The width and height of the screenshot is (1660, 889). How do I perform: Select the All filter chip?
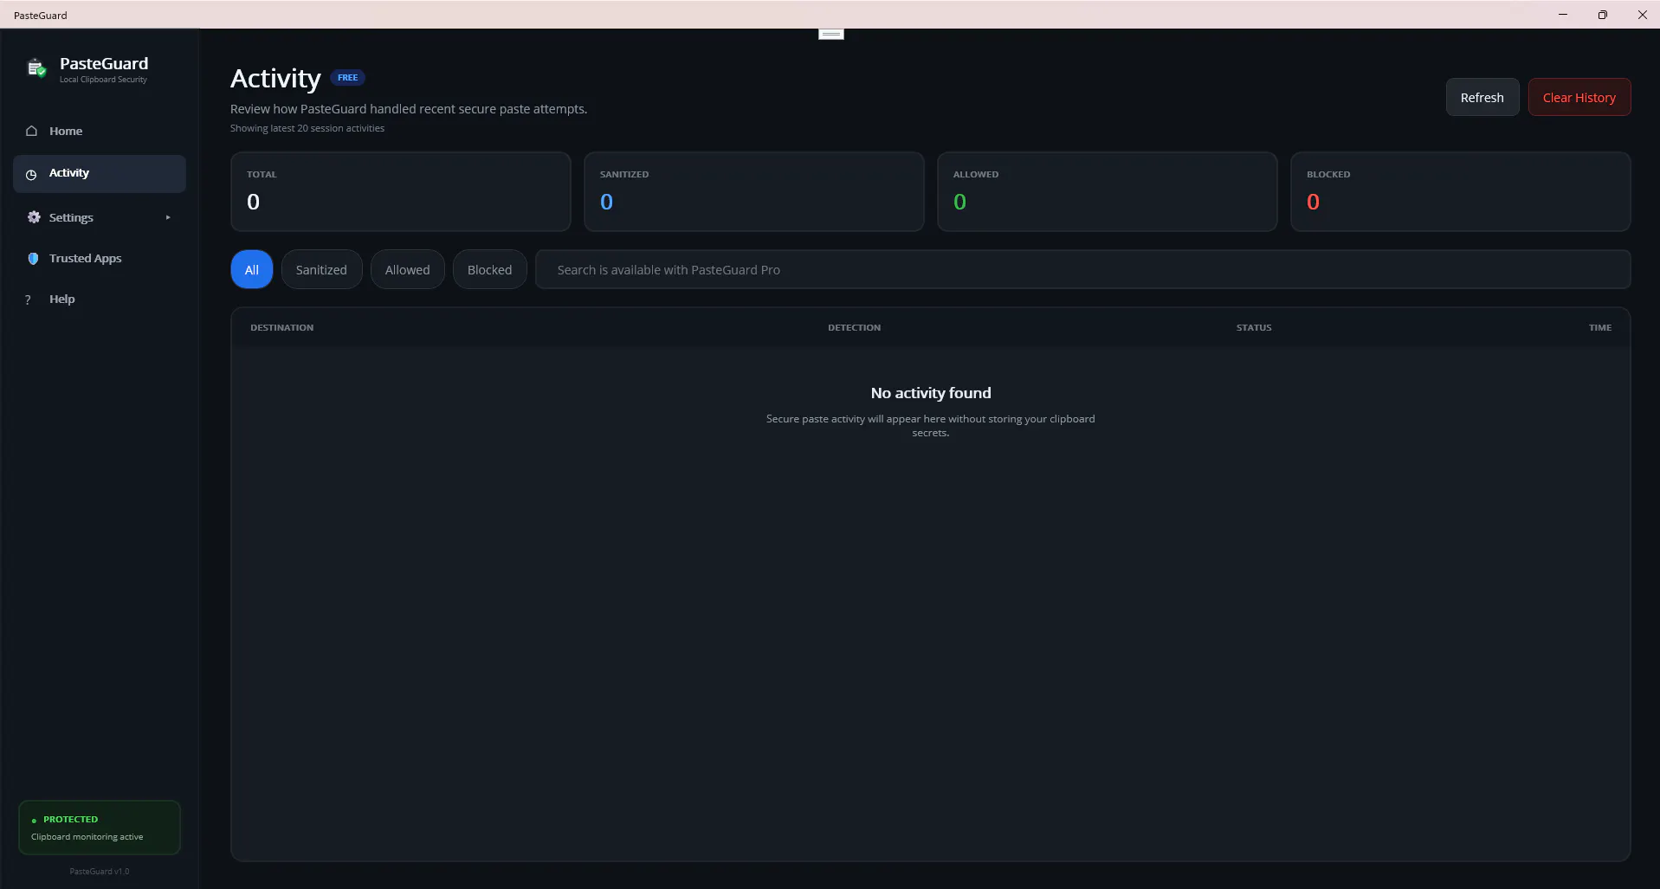pyautogui.click(x=252, y=269)
